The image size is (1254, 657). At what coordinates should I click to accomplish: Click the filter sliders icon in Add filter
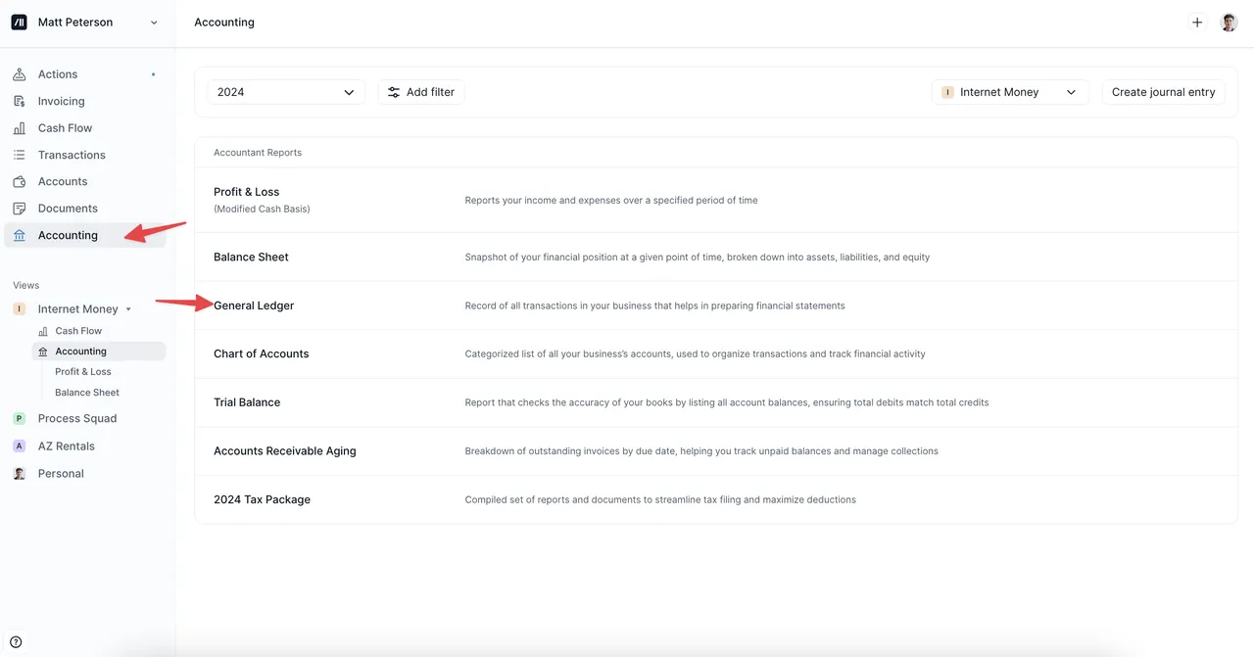(x=394, y=92)
